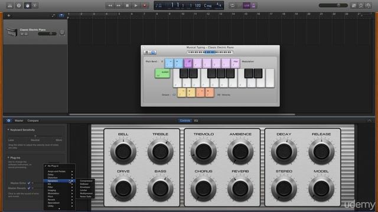Expand the Filter plug-in submenu
This screenshot has width=378, height=212.
59,187
